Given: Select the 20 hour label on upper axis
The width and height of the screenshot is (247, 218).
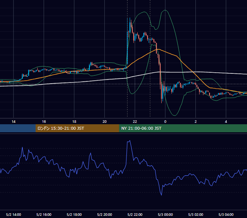Looking at the screenshot, I should 105,122.
